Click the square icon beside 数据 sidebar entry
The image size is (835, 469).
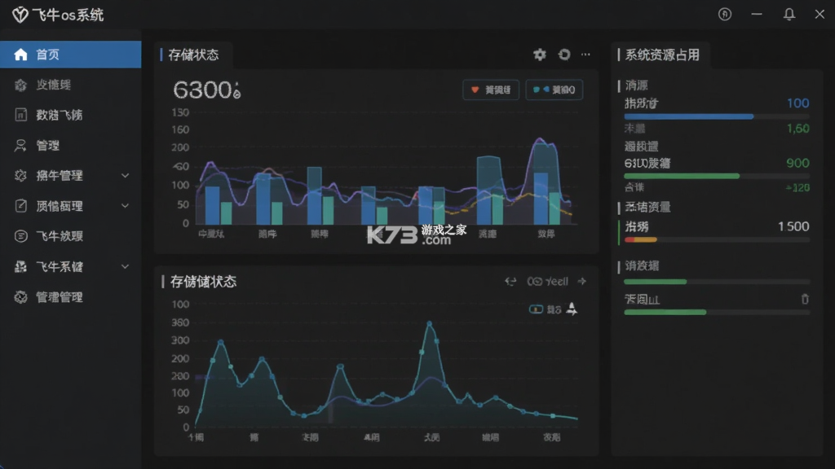click(x=20, y=115)
